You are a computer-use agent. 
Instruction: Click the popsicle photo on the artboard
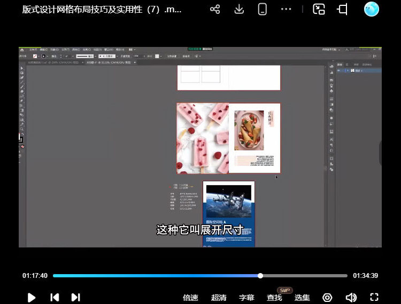[x=203, y=138]
